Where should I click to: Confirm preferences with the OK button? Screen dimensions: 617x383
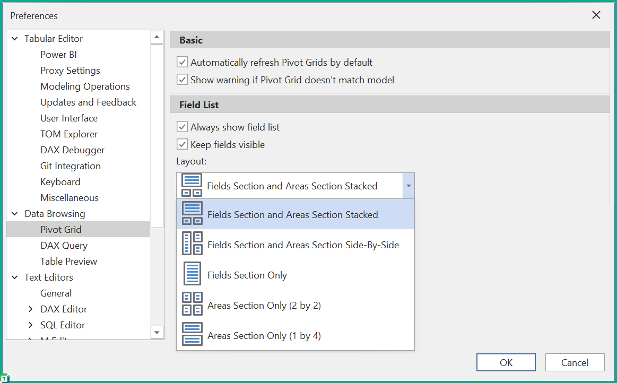tap(506, 362)
